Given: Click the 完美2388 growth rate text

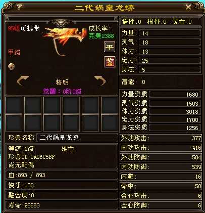Looking at the screenshot, I should 101,36.
